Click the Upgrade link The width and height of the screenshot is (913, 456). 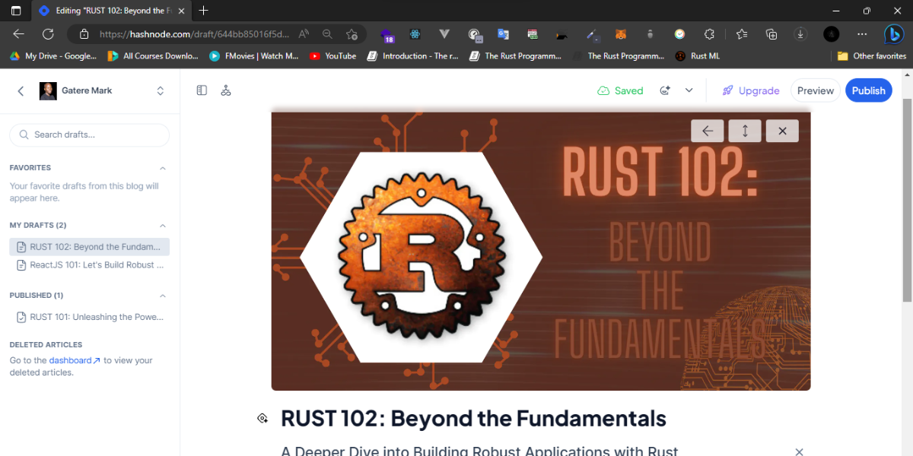pyautogui.click(x=751, y=90)
